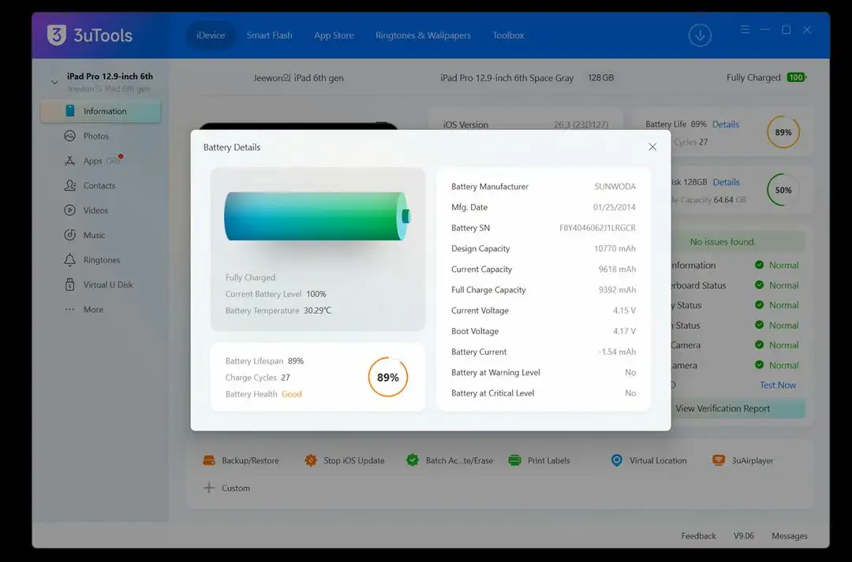
Task: Click the Current Capacity 9618 mAh value
Action: [617, 270]
